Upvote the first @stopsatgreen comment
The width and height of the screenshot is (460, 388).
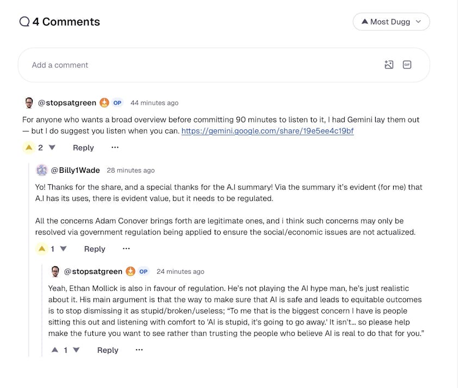point(29,147)
